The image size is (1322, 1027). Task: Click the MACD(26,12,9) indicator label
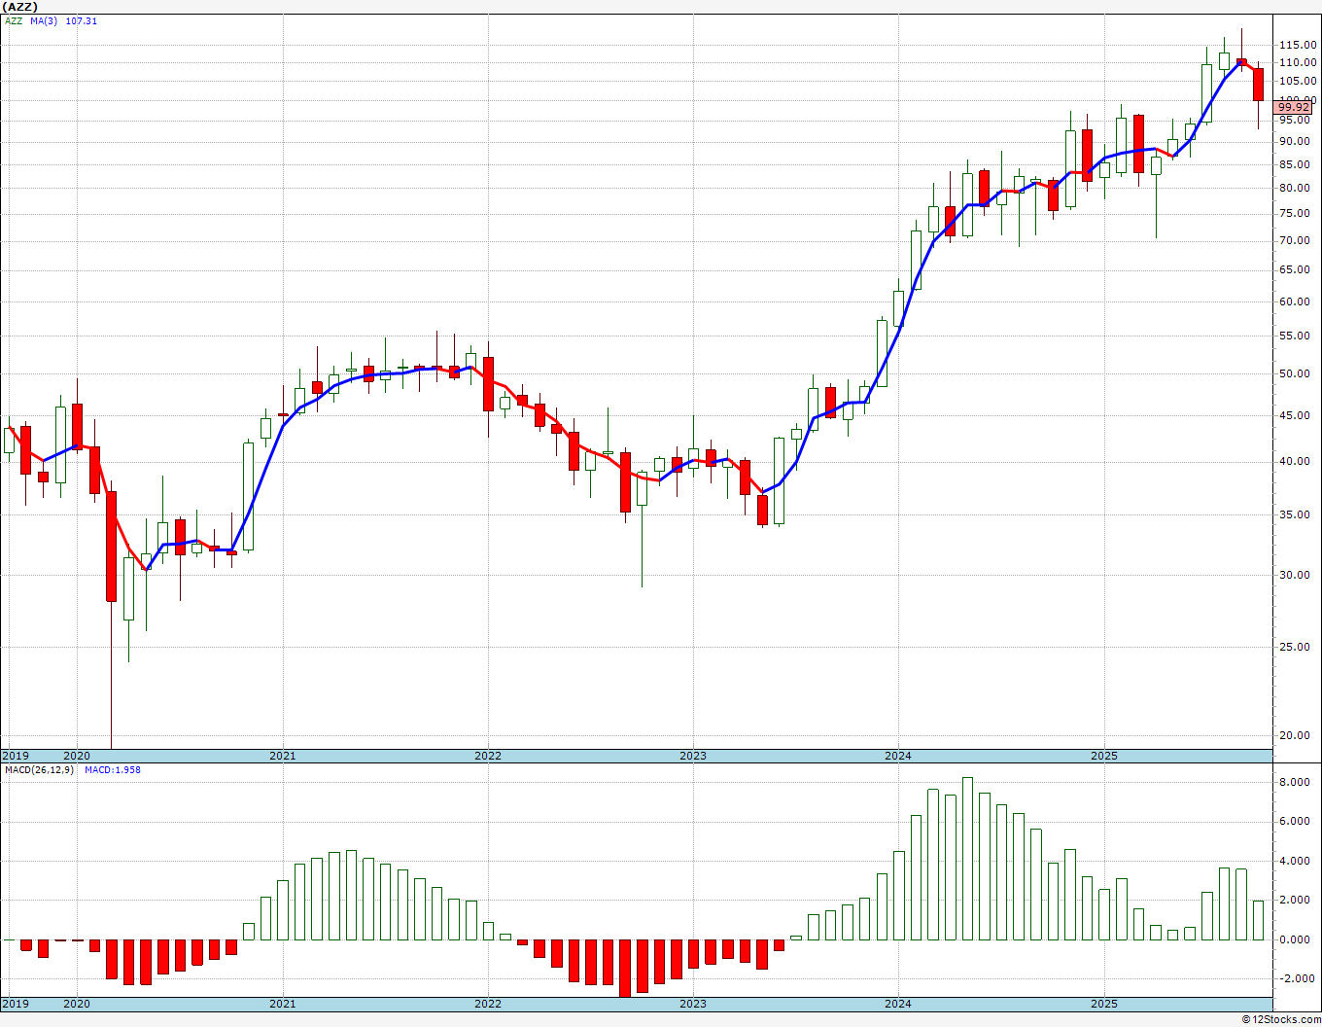pos(39,770)
